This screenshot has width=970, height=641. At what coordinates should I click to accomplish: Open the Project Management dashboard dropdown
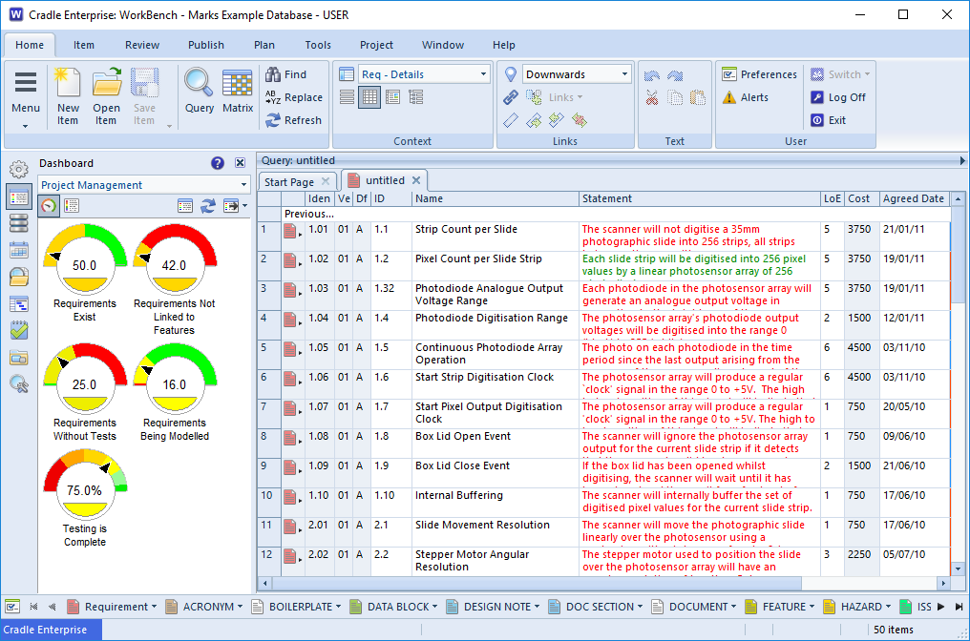[x=243, y=185]
